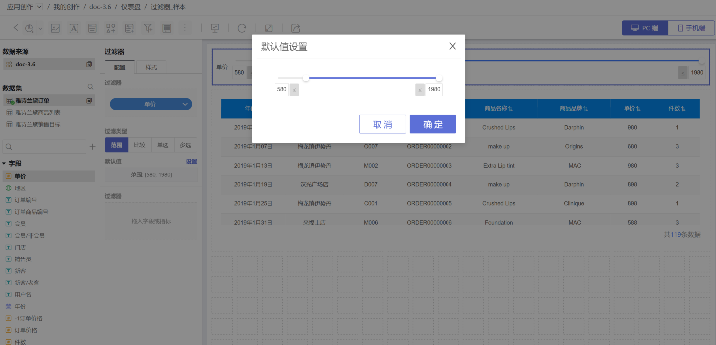The width and height of the screenshot is (716, 345).
Task: Click the plus icon to add field
Action: coord(92,147)
